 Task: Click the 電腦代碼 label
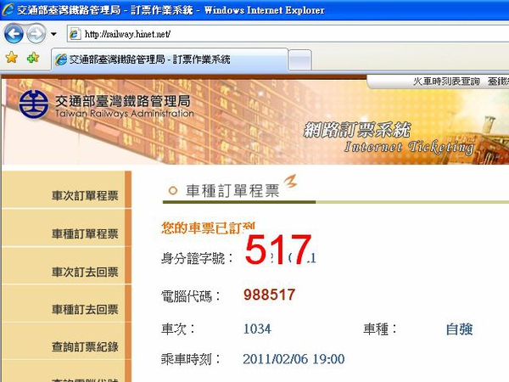tap(191, 296)
